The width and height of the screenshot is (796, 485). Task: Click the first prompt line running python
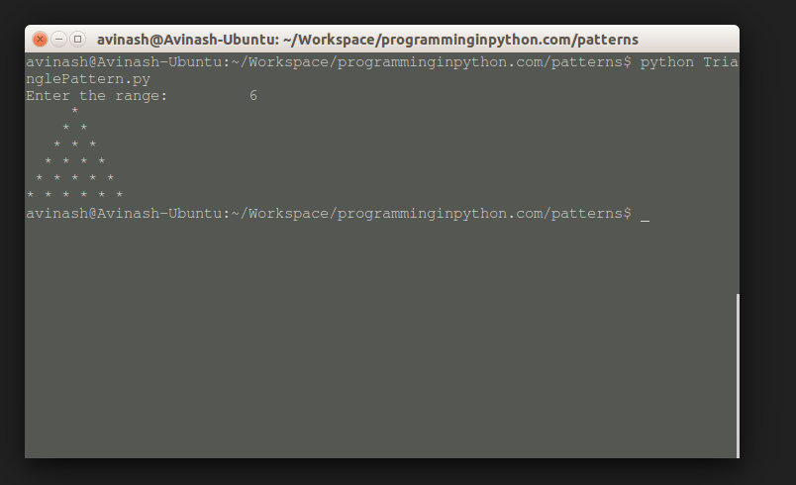(x=382, y=62)
